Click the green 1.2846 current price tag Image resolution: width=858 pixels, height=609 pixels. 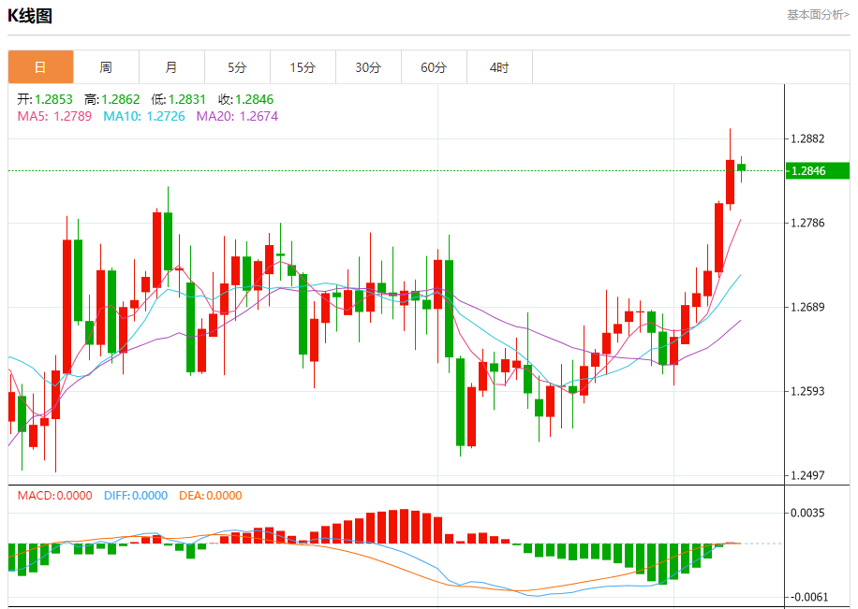tap(818, 170)
